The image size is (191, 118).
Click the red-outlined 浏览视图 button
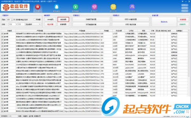point(63,19)
